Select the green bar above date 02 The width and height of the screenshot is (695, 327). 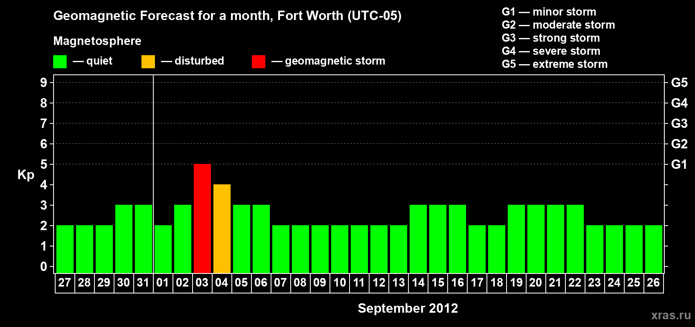coord(183,239)
